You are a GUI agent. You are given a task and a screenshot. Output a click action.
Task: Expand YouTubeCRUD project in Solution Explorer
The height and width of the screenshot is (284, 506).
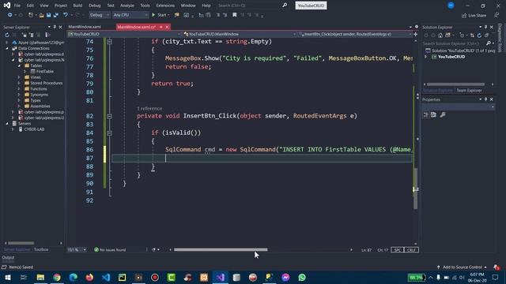pyautogui.click(x=425, y=57)
